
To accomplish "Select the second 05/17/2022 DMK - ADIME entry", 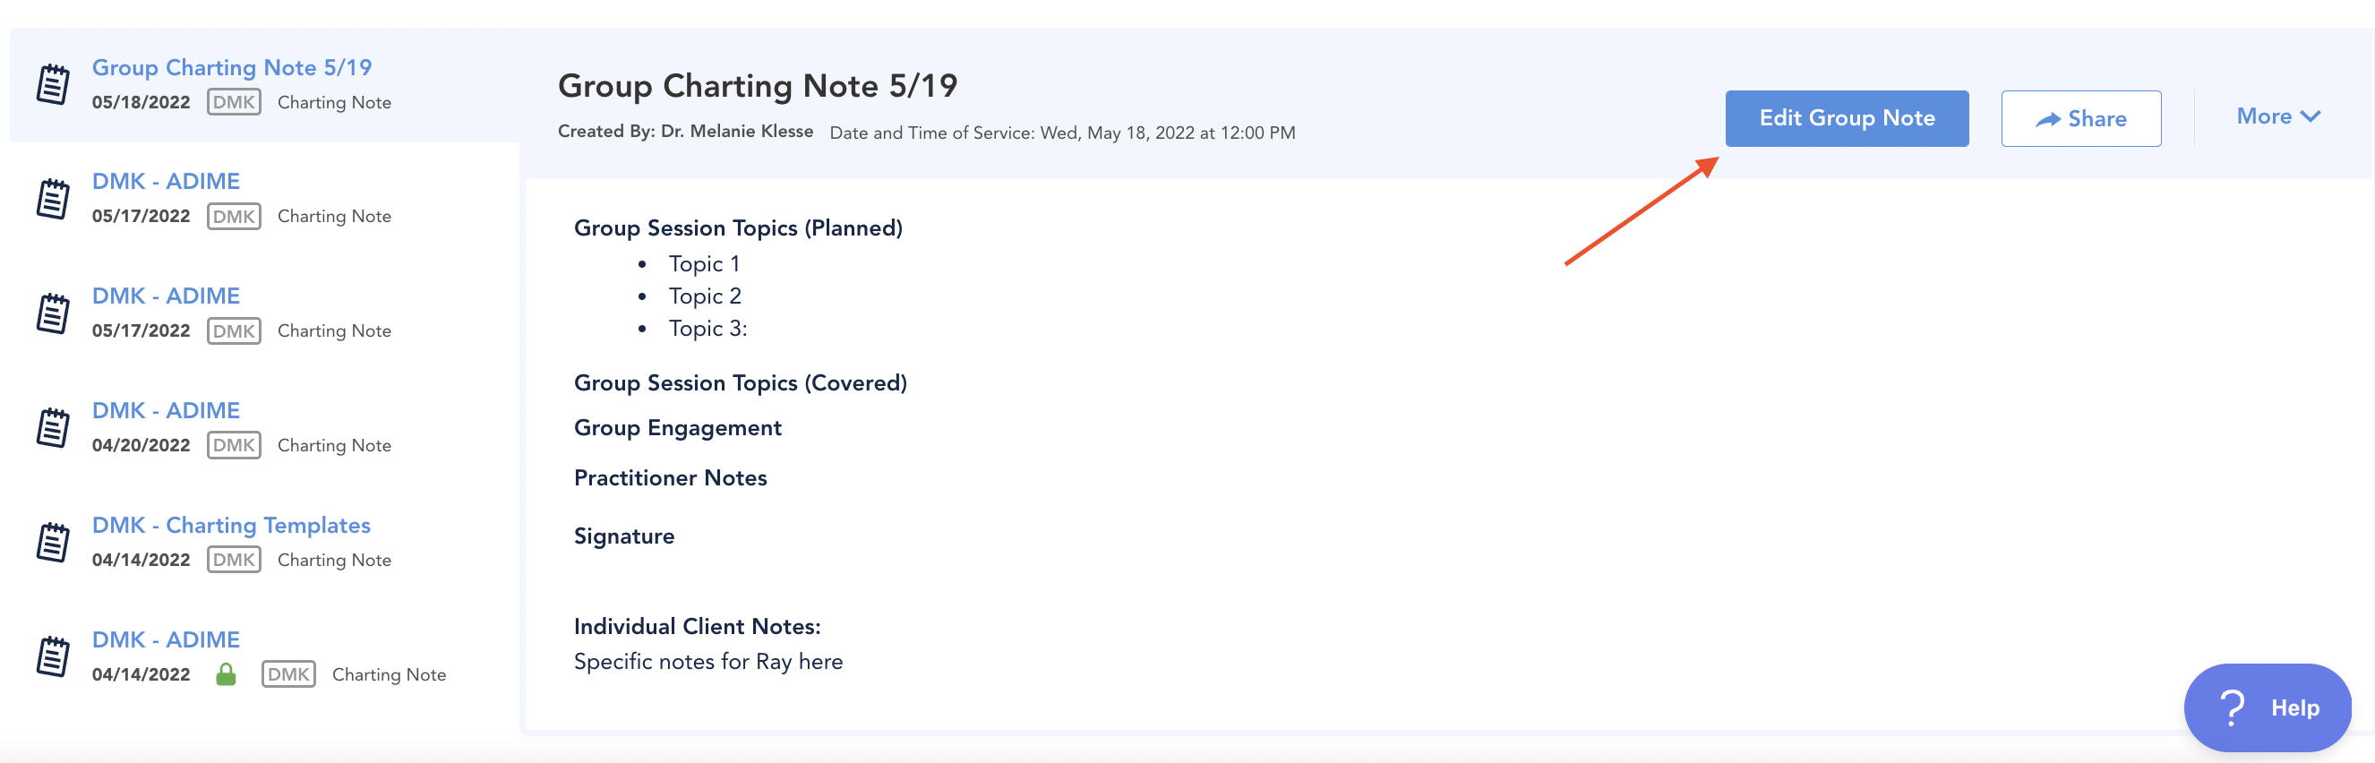I will [x=165, y=295].
